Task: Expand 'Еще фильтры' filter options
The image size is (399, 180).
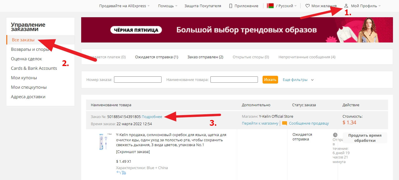Action: point(298,80)
